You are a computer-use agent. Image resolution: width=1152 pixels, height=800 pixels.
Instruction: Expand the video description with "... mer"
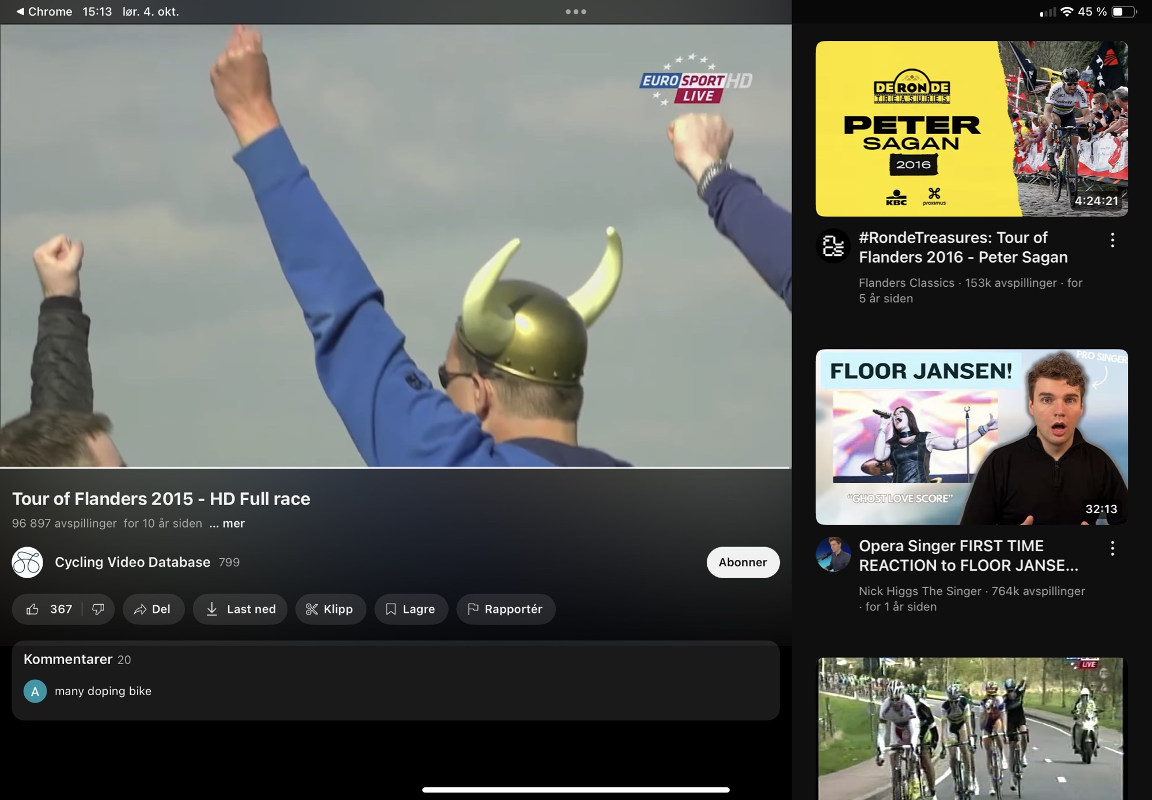227,524
